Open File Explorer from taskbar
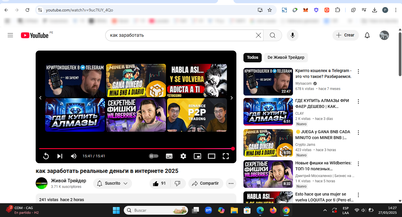The height and width of the screenshot is (217, 402). click(x=234, y=210)
